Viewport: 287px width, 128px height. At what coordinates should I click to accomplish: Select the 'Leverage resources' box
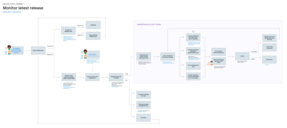193,51
